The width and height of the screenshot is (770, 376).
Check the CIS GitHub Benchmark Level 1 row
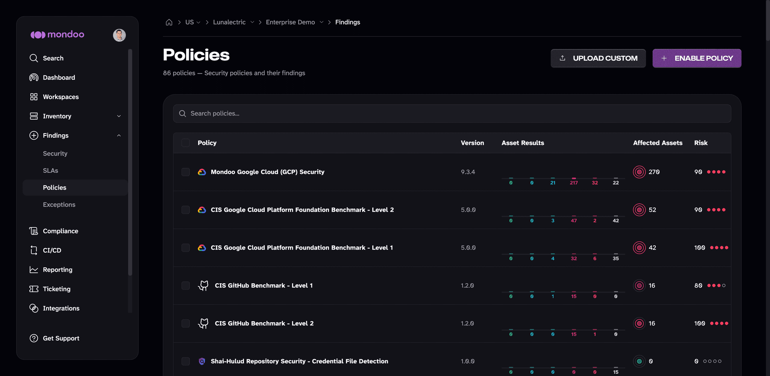tap(185, 286)
